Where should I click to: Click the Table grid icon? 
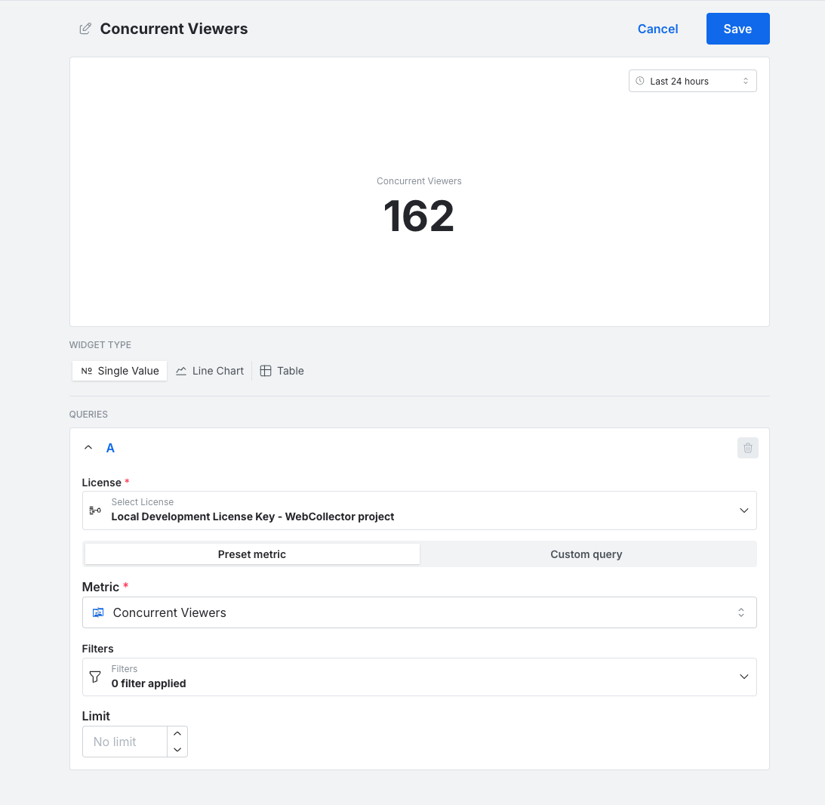tap(266, 372)
